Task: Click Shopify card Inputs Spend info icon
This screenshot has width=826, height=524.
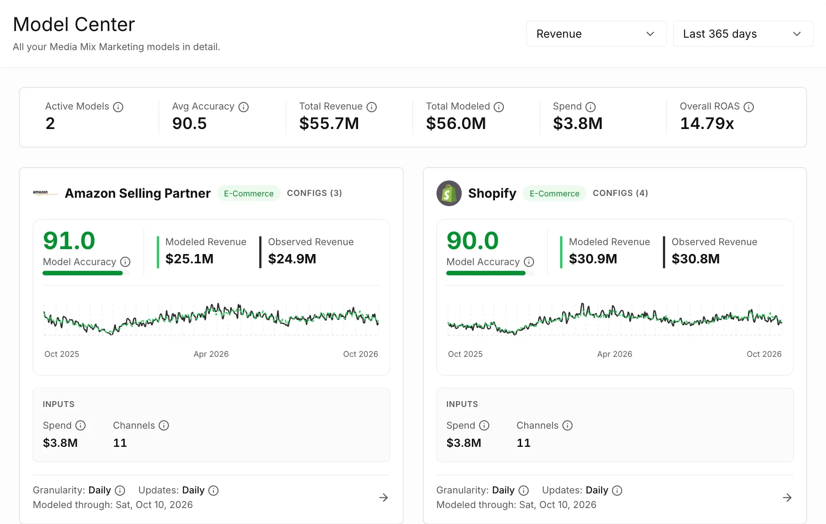Action: pyautogui.click(x=484, y=426)
